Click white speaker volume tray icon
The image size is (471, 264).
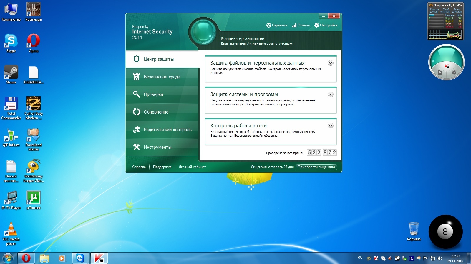[x=440, y=258]
